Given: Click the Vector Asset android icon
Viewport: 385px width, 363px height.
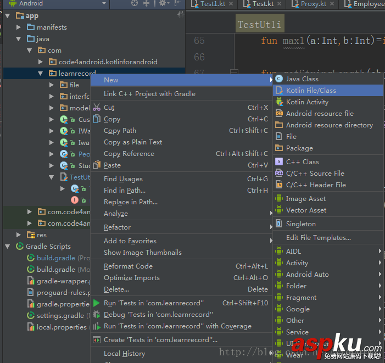Looking at the screenshot, I should [x=279, y=210].
